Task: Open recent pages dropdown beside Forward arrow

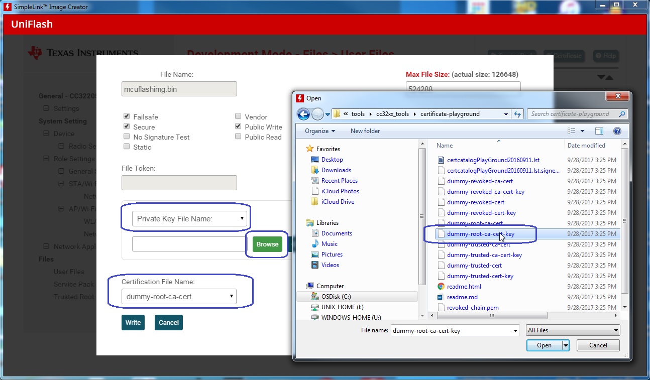Action: (328, 114)
